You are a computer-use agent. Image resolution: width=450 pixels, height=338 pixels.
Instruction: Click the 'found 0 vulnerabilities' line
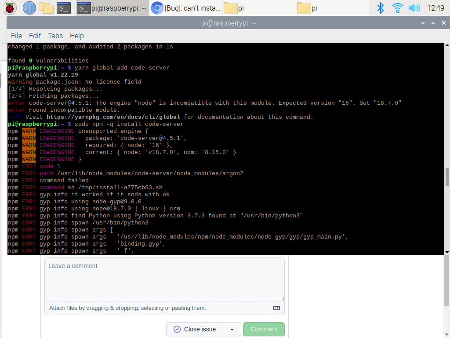(48, 61)
